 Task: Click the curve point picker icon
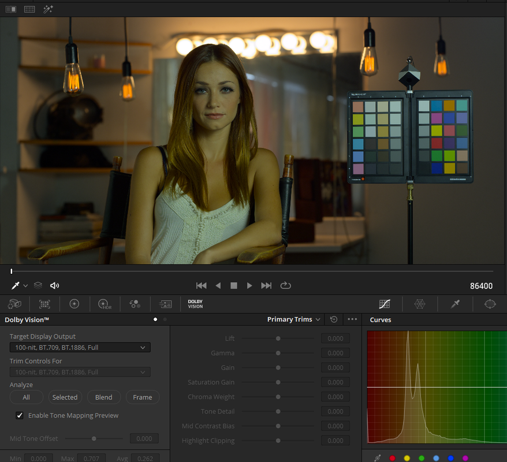pyautogui.click(x=377, y=458)
